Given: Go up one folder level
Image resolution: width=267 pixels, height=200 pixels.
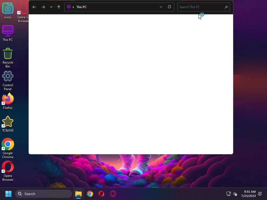Looking at the screenshot, I should (x=59, y=7).
